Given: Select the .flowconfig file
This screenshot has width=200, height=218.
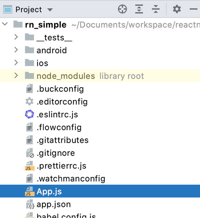Looking at the screenshot, I should (59, 127).
